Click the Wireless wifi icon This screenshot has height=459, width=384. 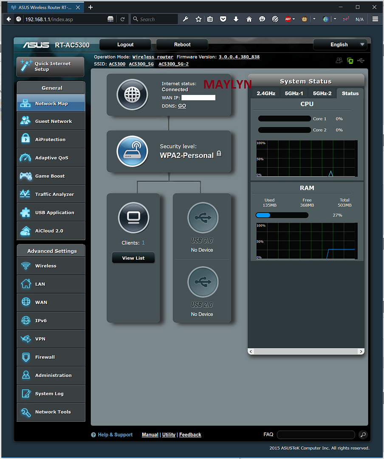[x=26, y=266]
